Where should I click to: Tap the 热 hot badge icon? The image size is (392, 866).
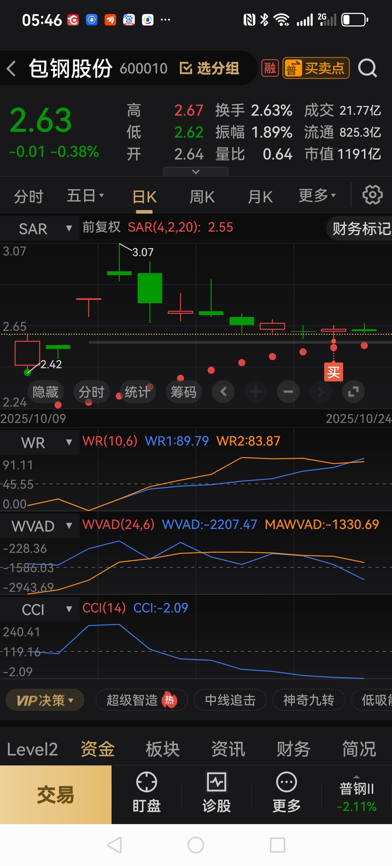pyautogui.click(x=169, y=700)
